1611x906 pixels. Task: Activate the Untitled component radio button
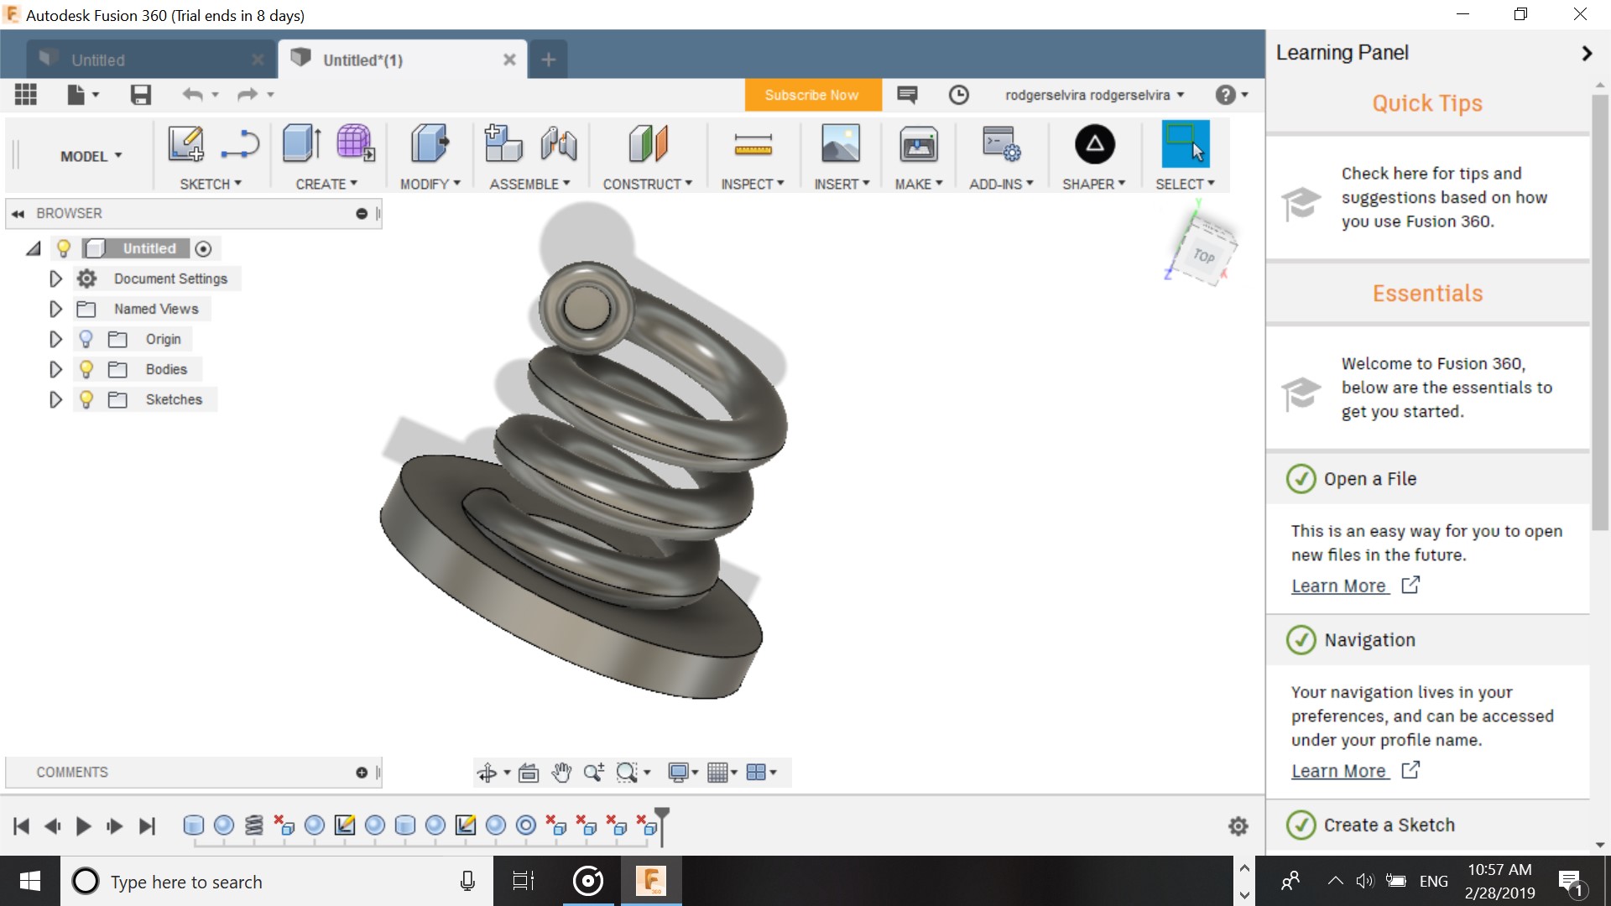pos(203,248)
